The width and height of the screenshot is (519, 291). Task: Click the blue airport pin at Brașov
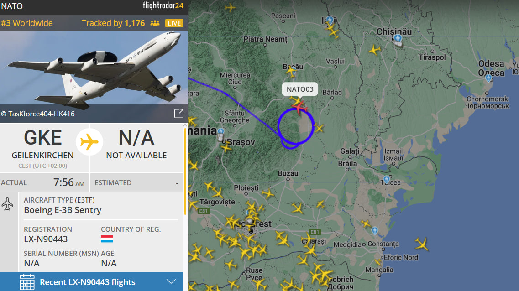(221, 132)
